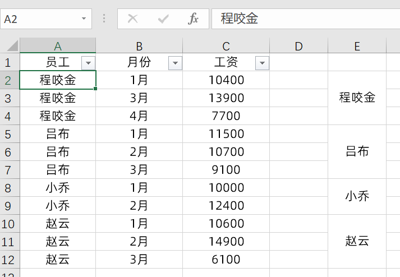This screenshot has width=400, height=277.
Task: Click merged cell 小乔 in column E
Action: [357, 196]
